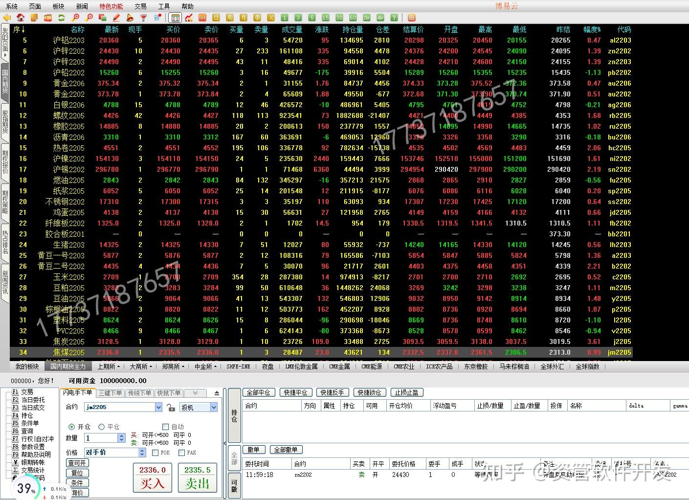This screenshot has height=500, width=689.
Task: Select the 周 weekly period icon
Action: click(x=230, y=18)
